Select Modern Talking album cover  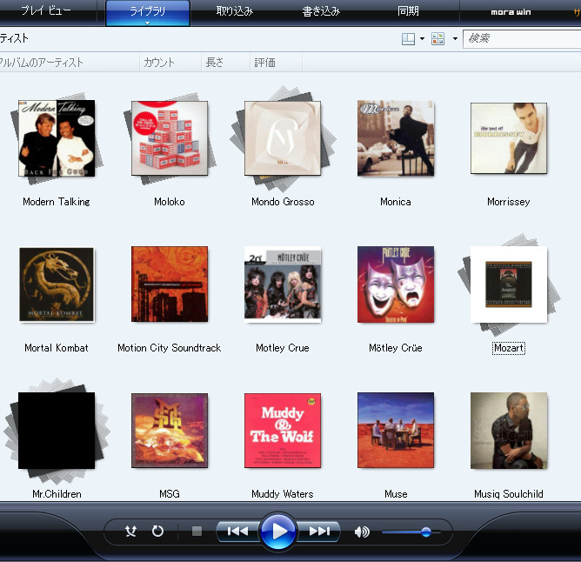tap(57, 138)
